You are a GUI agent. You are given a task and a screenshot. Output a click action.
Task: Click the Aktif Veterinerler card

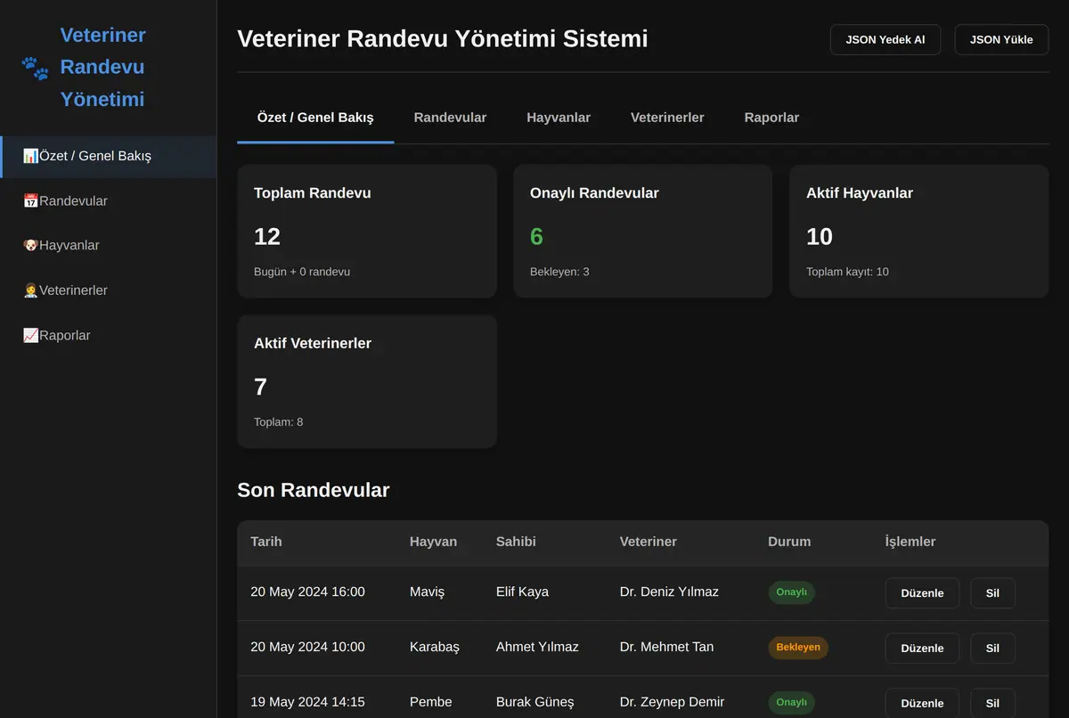[367, 381]
